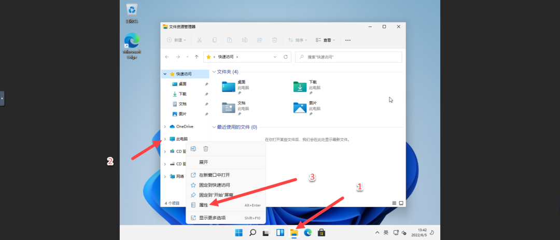The width and height of the screenshot is (560, 240).
Task: Choose 固定到"开始"屏幕 in context menu
Action: pos(226,195)
